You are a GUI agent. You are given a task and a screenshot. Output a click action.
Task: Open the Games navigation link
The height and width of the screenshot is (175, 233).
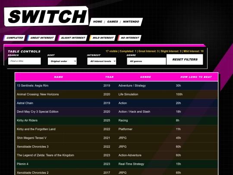click(x=113, y=22)
